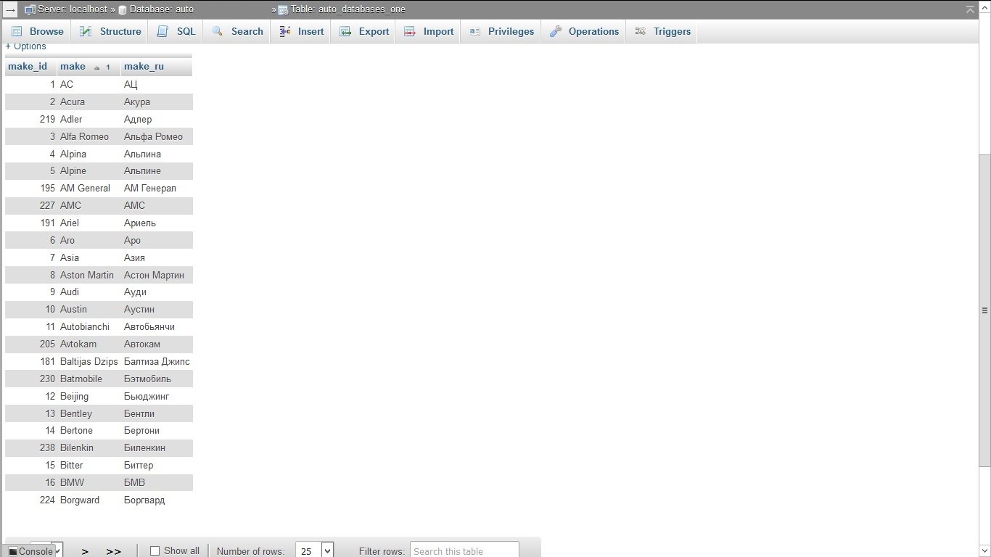Open the Console panel button
991x557 pixels.
click(x=30, y=551)
